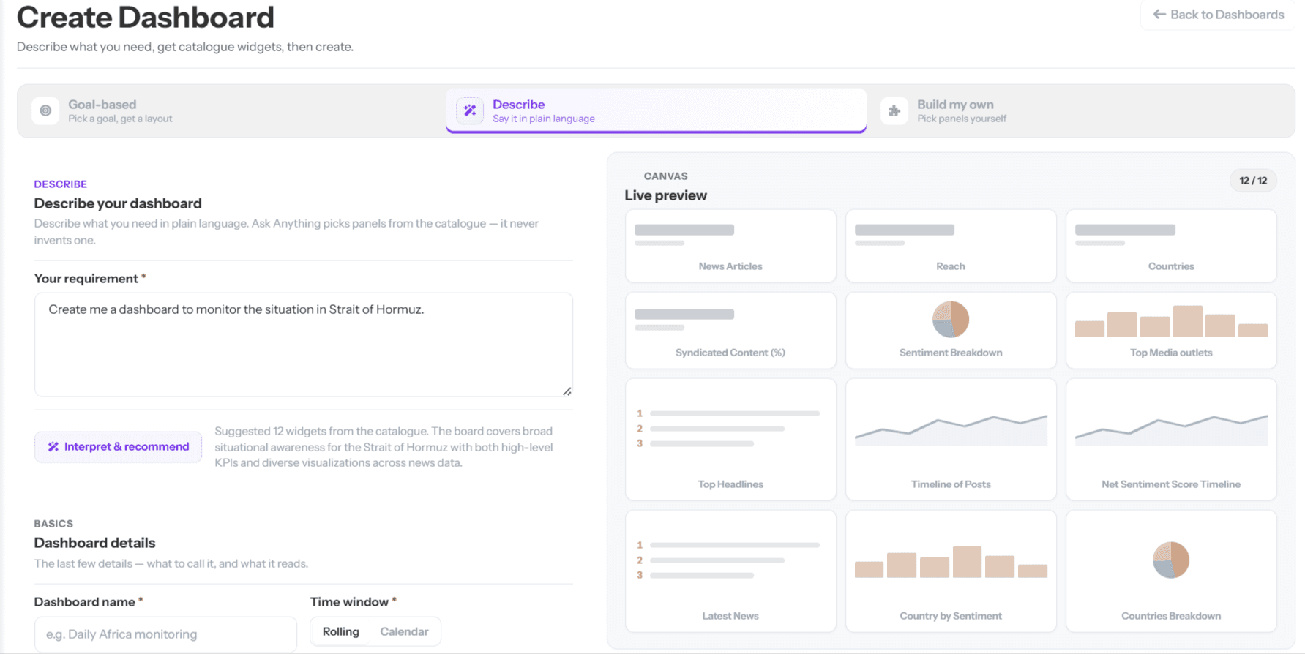Image resolution: width=1305 pixels, height=654 pixels.
Task: Click the Countries Breakdown pie chart icon
Action: pyautogui.click(x=1171, y=560)
